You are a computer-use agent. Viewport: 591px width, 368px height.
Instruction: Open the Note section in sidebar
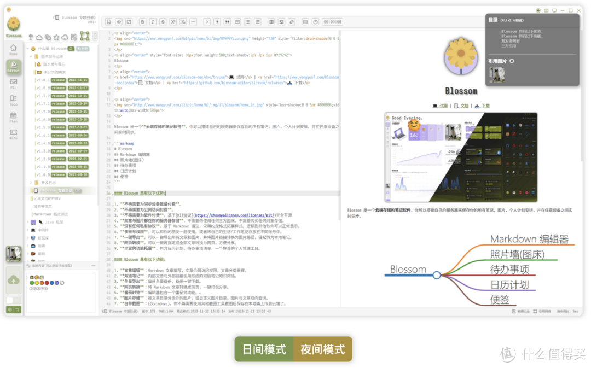pos(13,135)
